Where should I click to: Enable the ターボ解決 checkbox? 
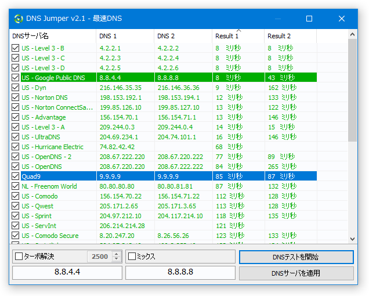19,256
